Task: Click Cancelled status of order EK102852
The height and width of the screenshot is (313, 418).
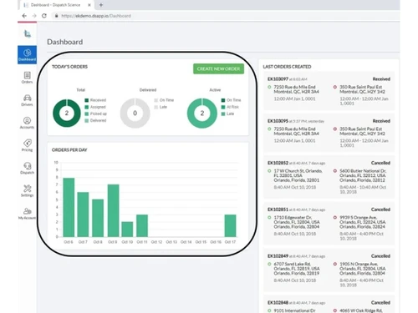Action: click(x=380, y=163)
